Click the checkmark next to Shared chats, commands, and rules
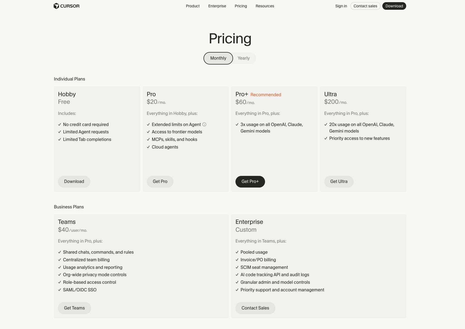Screen dimensions: 465x329 (60, 252)
